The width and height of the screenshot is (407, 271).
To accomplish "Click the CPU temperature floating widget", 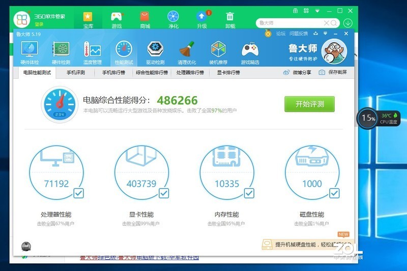I will (x=378, y=118).
